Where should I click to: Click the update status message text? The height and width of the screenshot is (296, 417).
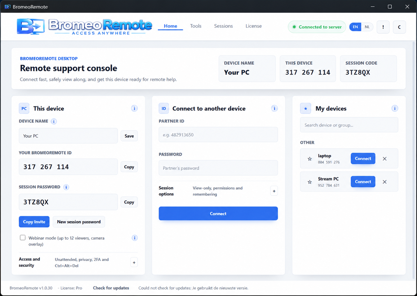(x=193, y=288)
